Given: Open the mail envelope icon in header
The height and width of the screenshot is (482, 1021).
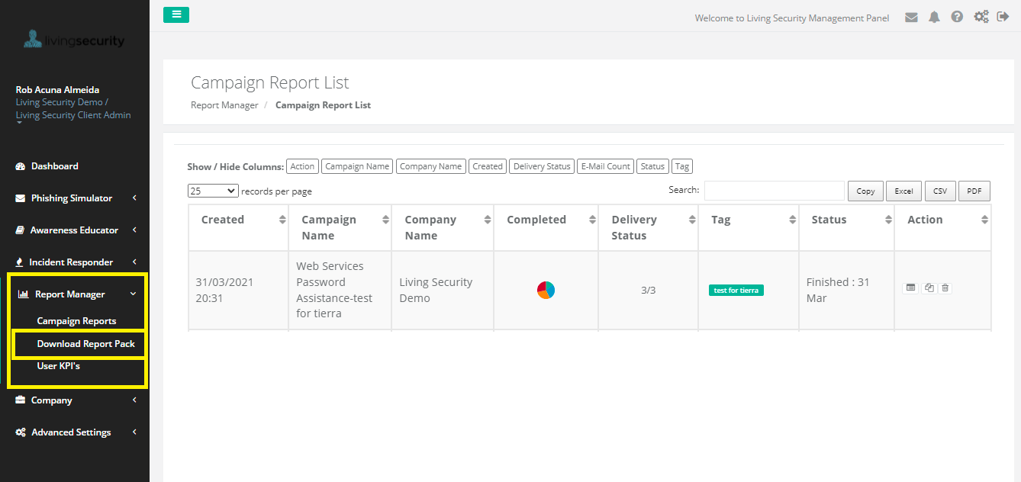Looking at the screenshot, I should [911, 17].
